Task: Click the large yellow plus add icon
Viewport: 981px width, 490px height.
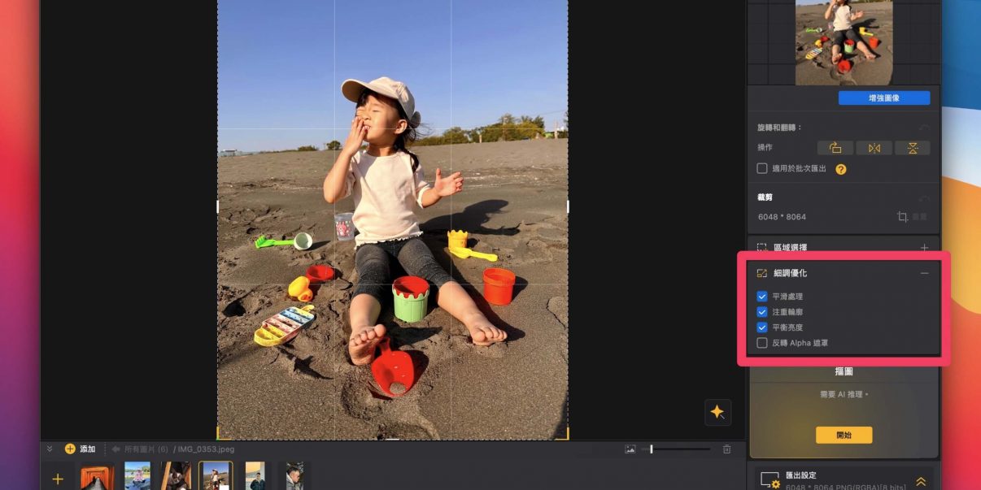Action: (58, 479)
